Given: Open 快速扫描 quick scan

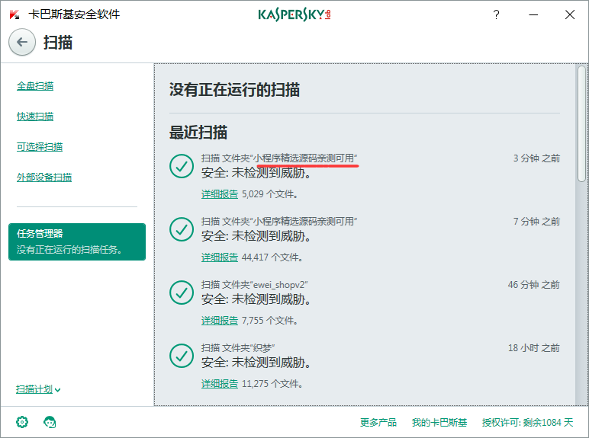Looking at the screenshot, I should click(35, 117).
